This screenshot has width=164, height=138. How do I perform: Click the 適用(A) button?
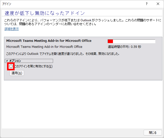pos(17,73)
